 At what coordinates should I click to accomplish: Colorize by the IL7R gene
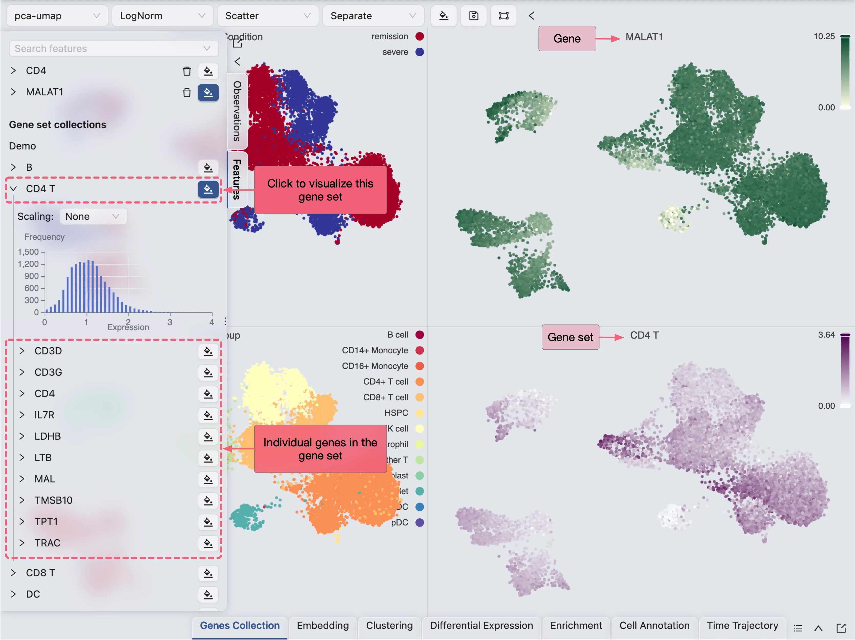pos(208,416)
